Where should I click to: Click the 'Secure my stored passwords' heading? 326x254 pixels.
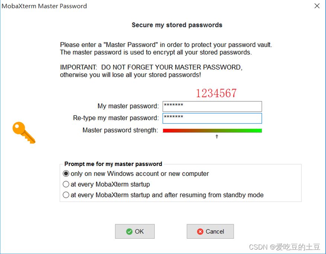point(177,25)
